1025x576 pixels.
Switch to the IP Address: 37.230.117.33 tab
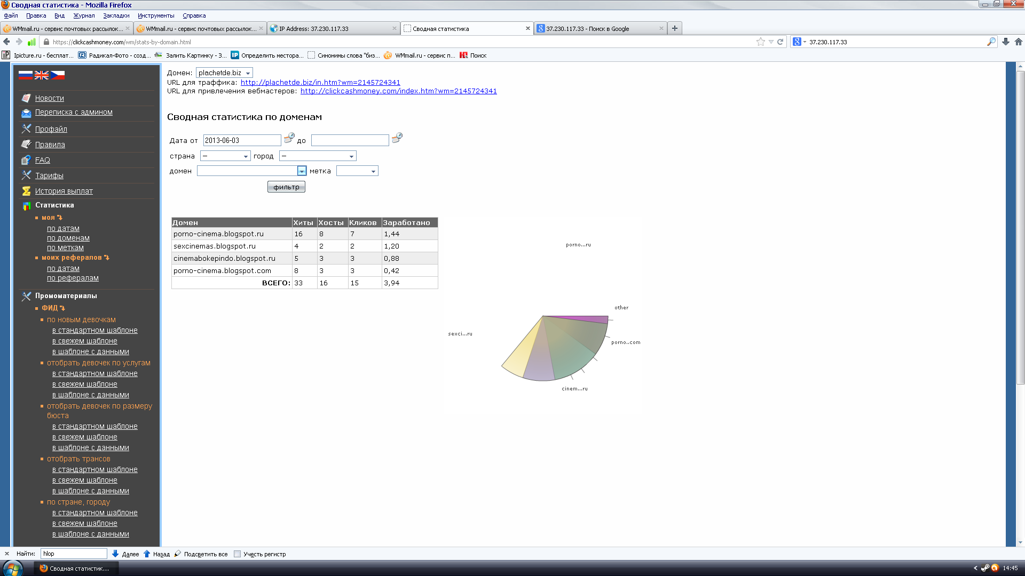click(333, 28)
